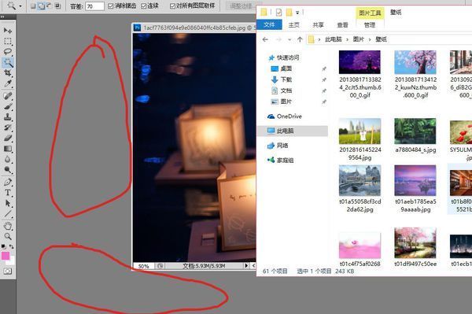Switch to the 管理 ribbon tab
Image resolution: width=472 pixels, height=314 pixels.
point(370,25)
